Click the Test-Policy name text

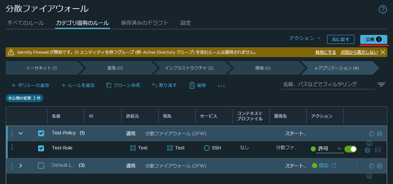click(x=64, y=133)
